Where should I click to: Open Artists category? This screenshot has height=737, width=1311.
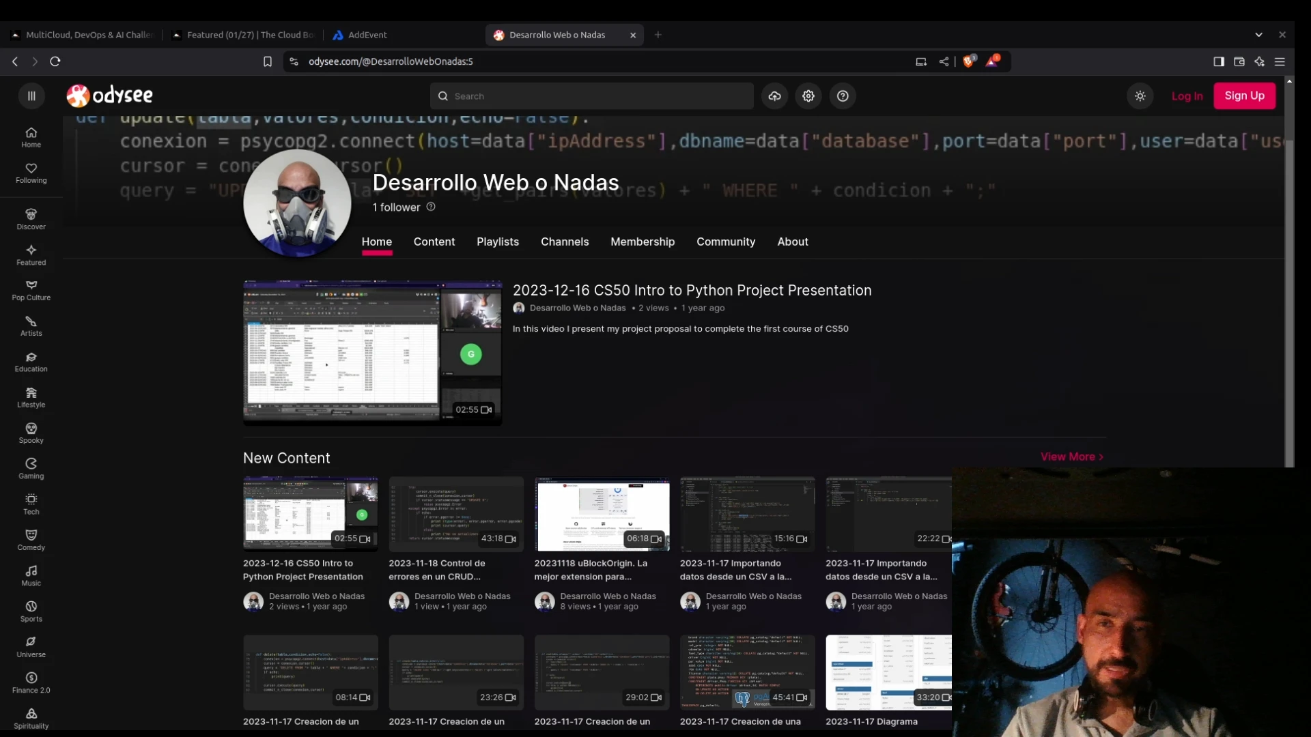[x=31, y=326]
